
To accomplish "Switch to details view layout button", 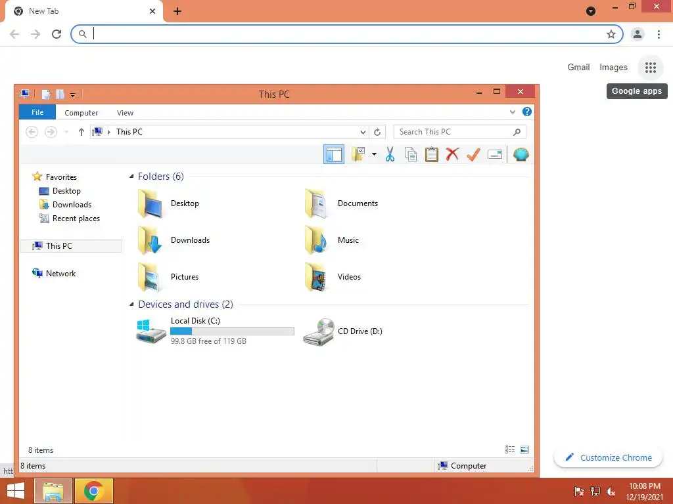I will pyautogui.click(x=509, y=449).
